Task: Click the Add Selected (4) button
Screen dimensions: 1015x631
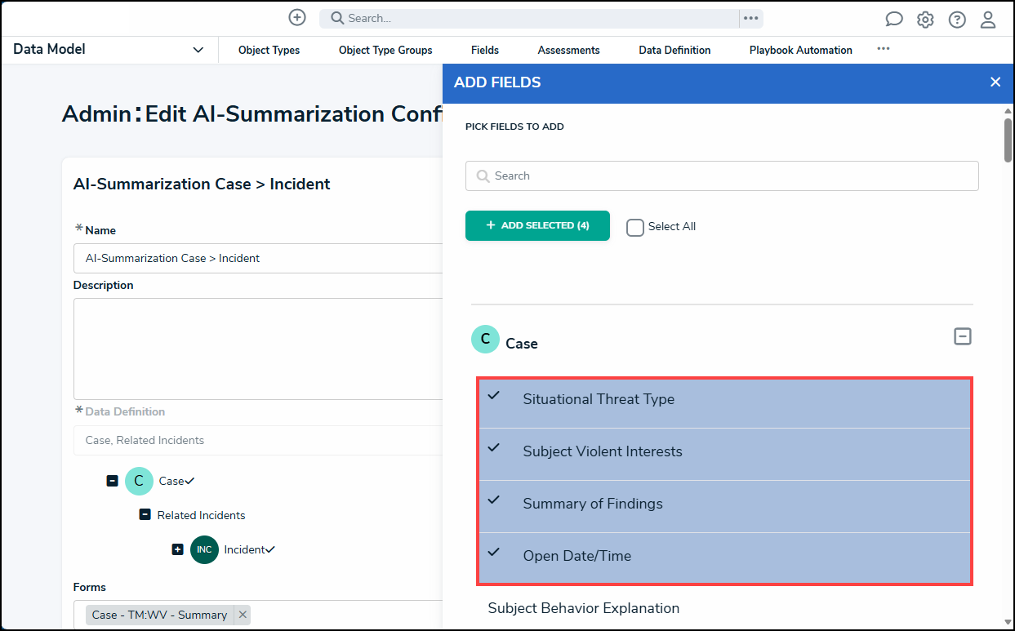Action: [537, 225]
